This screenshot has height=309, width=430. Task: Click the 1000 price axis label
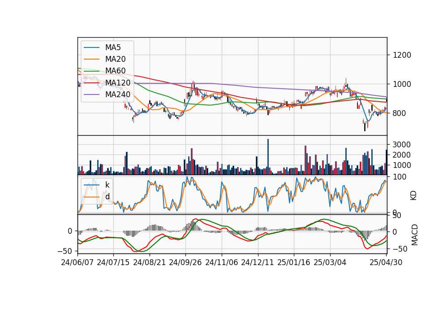tap(402, 84)
